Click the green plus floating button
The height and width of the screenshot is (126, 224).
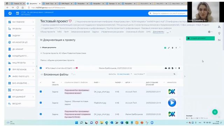click(x=215, y=112)
